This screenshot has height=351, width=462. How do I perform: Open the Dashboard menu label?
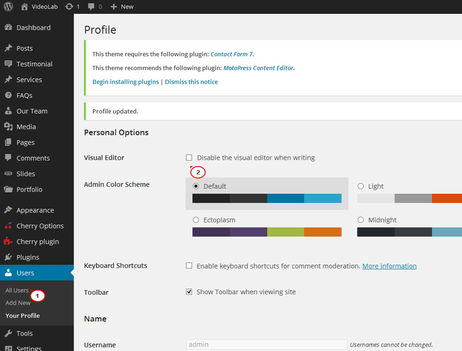coord(34,28)
